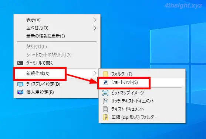Create a new 圧縮 (zip 形式) フォルダー
Screen dimensions: 206x139
[142, 117]
